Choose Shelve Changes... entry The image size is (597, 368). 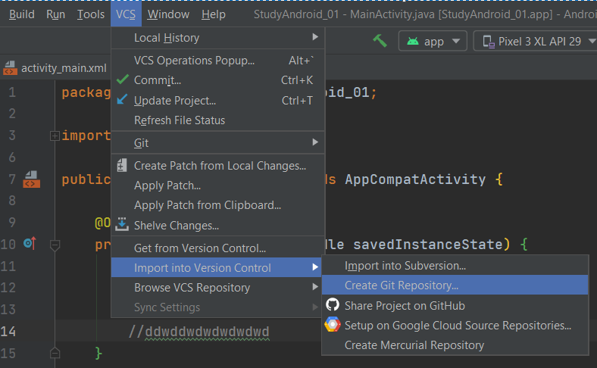[x=217, y=226]
